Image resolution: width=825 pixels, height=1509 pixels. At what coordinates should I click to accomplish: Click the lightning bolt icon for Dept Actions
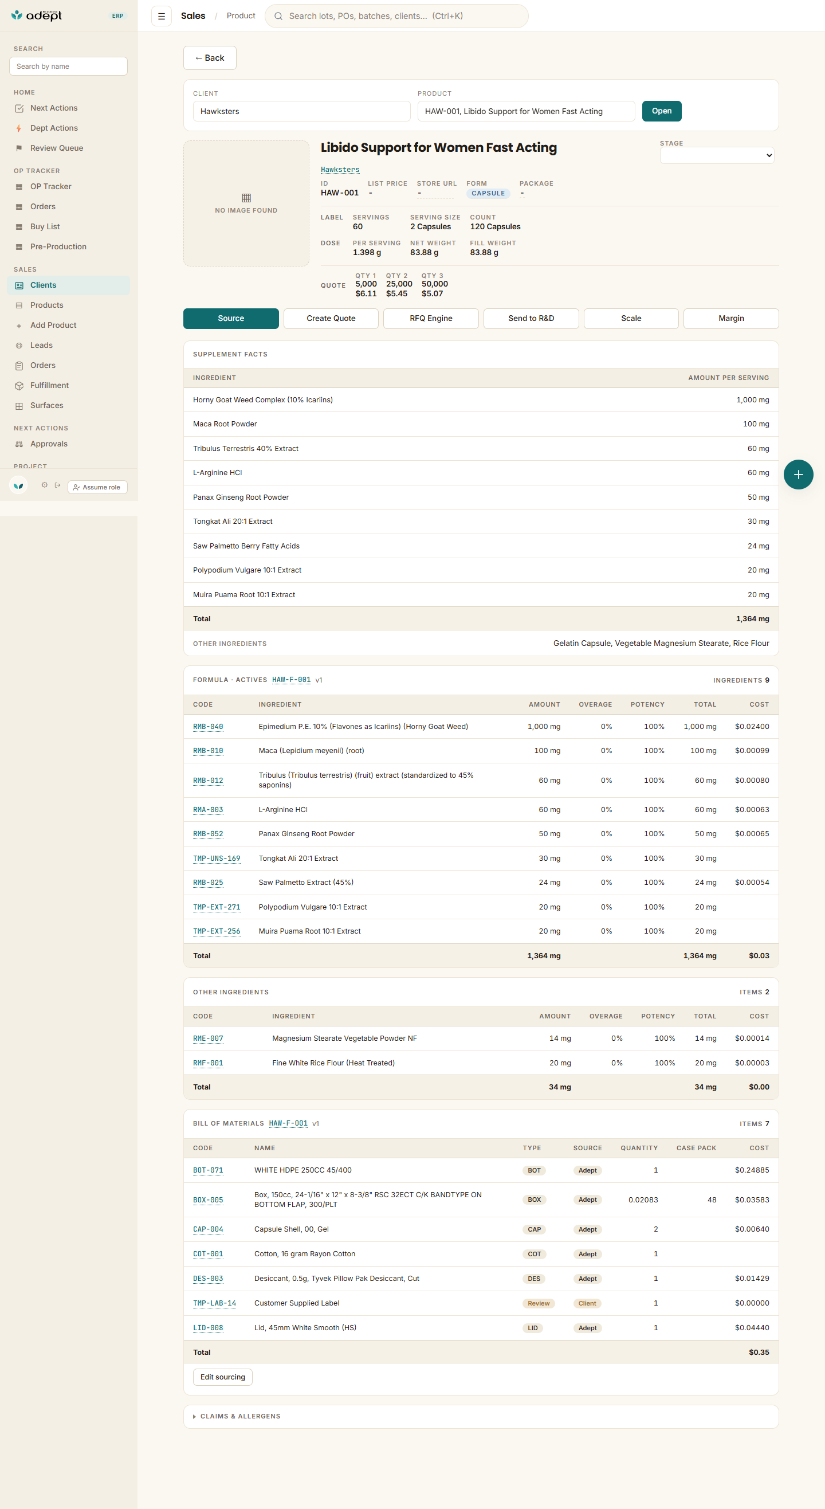click(x=19, y=128)
